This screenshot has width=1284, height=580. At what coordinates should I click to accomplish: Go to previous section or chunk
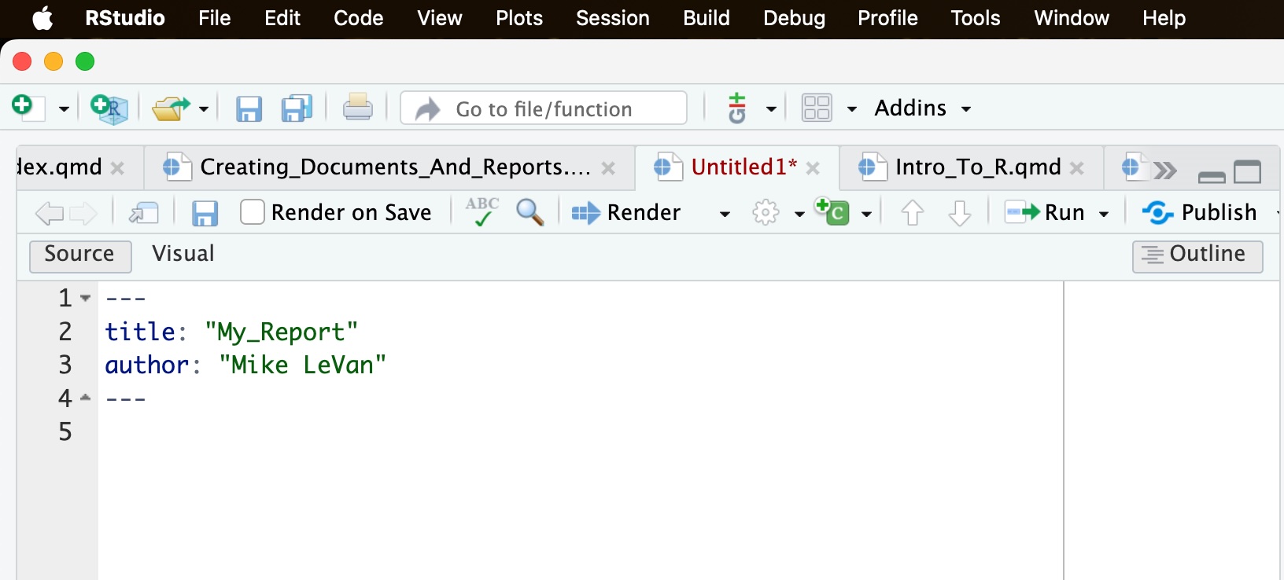coord(912,212)
